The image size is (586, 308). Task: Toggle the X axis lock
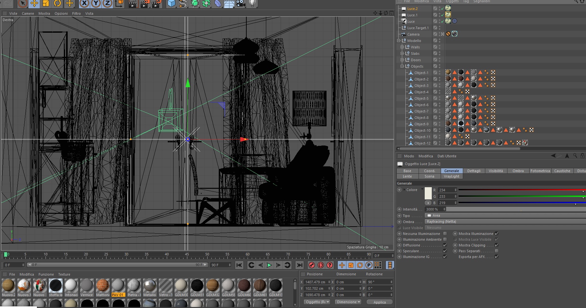tap(84, 4)
